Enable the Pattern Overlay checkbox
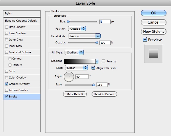This screenshot has height=136, width=171. pos(7,90)
